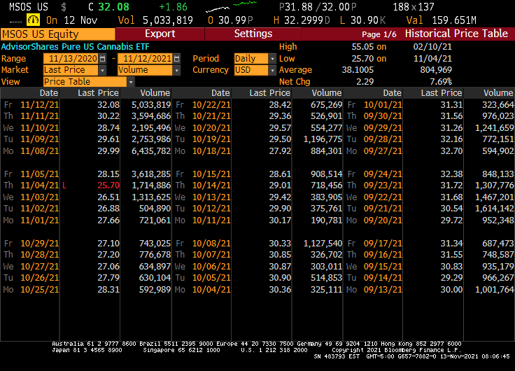Click volume value 6,435,782
This screenshot has height=371, width=515.
click(x=151, y=151)
